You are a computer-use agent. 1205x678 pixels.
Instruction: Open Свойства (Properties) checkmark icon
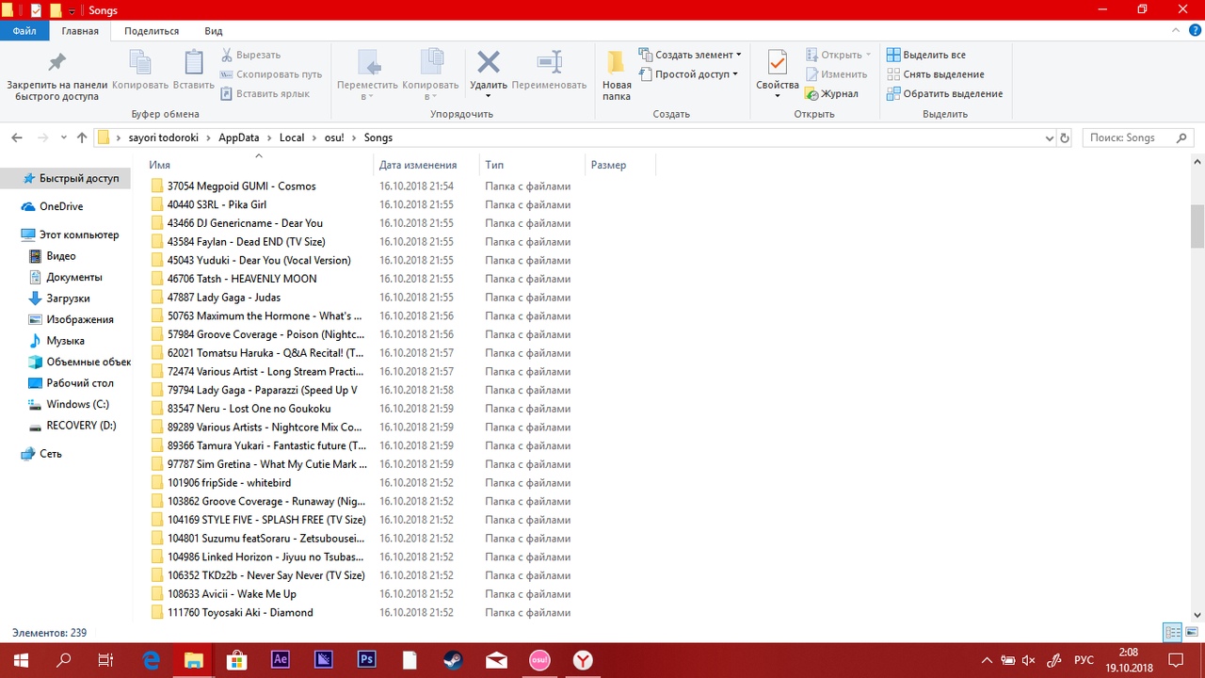pyautogui.click(x=777, y=63)
